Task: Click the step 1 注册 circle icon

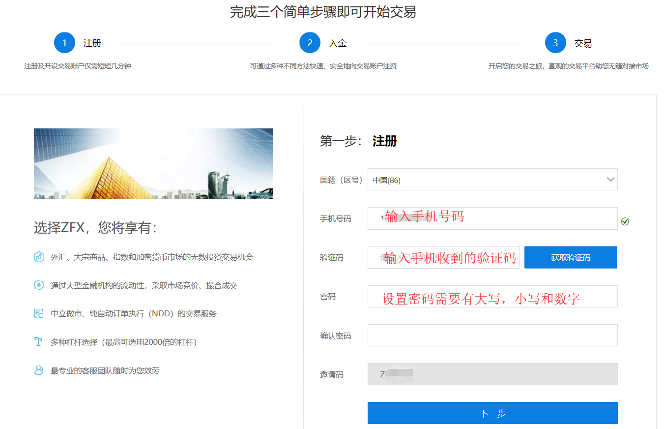Action: (64, 43)
